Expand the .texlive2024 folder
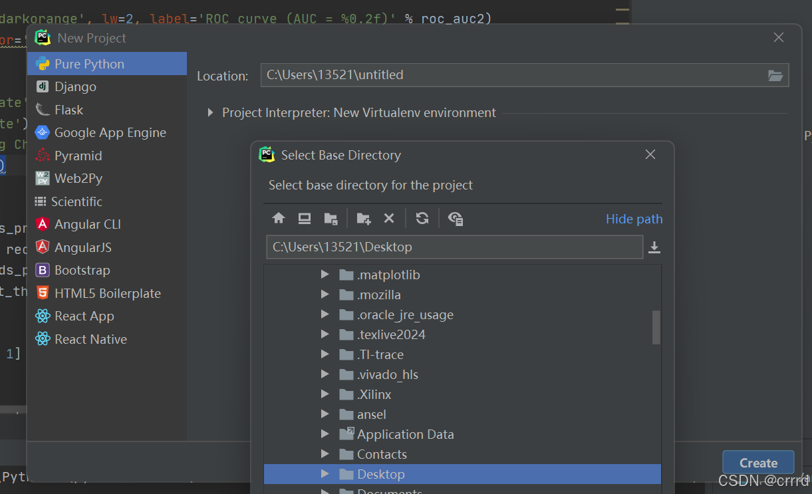The width and height of the screenshot is (812, 494). (x=325, y=334)
